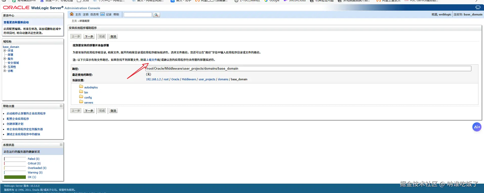Click bottom 下一步 button

pos(89,111)
